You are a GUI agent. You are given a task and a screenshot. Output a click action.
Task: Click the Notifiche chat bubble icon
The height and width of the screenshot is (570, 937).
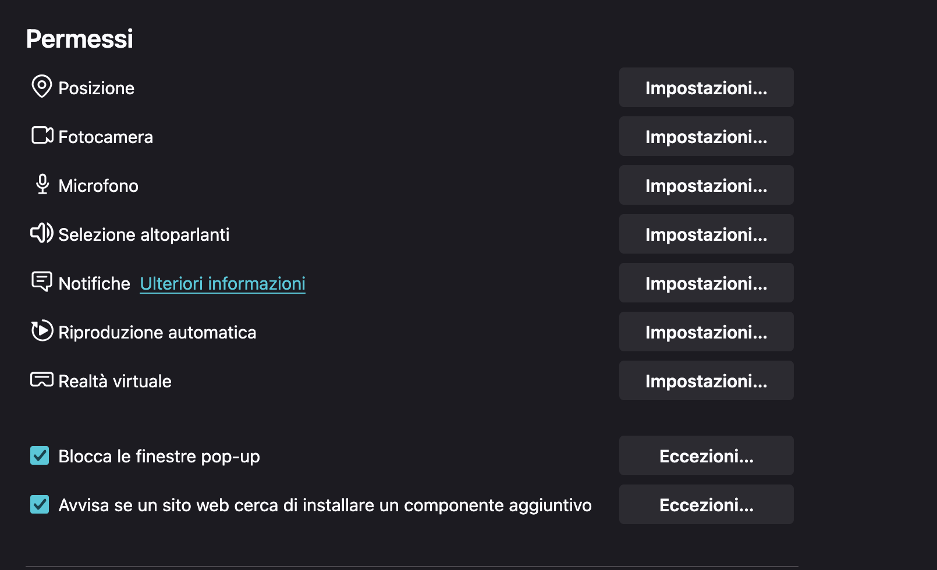click(x=41, y=282)
